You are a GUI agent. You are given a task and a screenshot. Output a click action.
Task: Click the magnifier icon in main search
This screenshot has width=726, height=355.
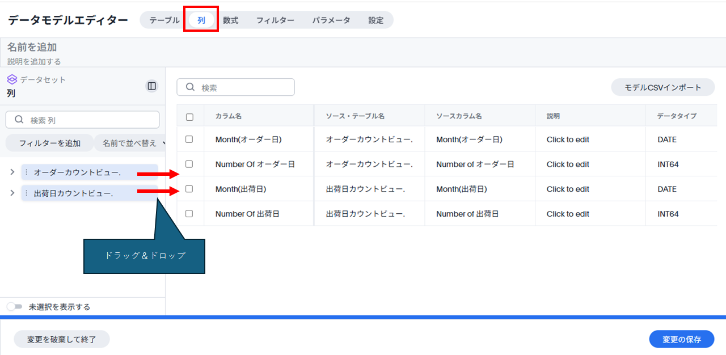point(191,87)
